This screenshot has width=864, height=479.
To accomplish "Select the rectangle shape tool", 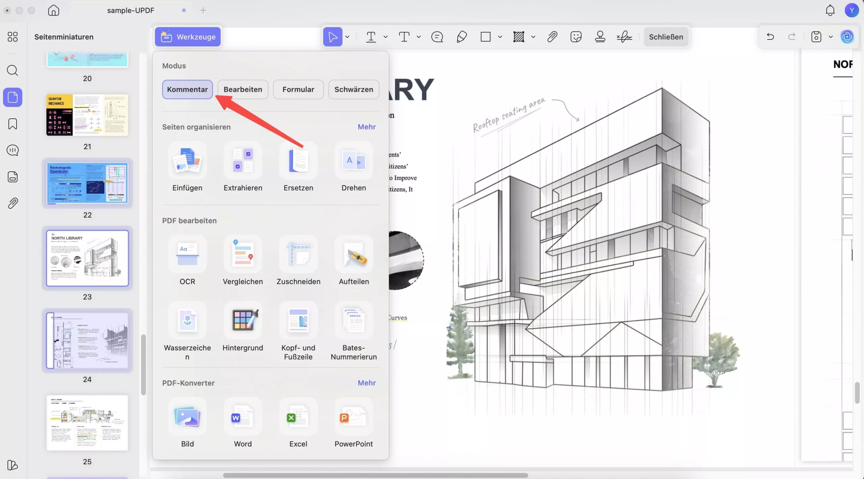I will coord(485,37).
